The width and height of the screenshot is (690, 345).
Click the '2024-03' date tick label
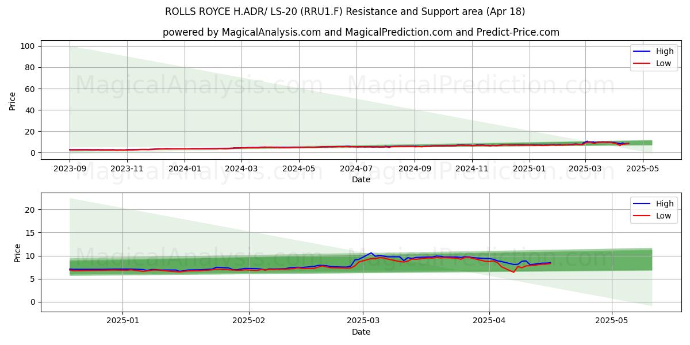(241, 169)
